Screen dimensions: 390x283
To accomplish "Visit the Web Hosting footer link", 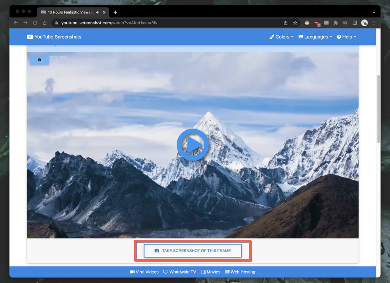I will tap(240, 272).
